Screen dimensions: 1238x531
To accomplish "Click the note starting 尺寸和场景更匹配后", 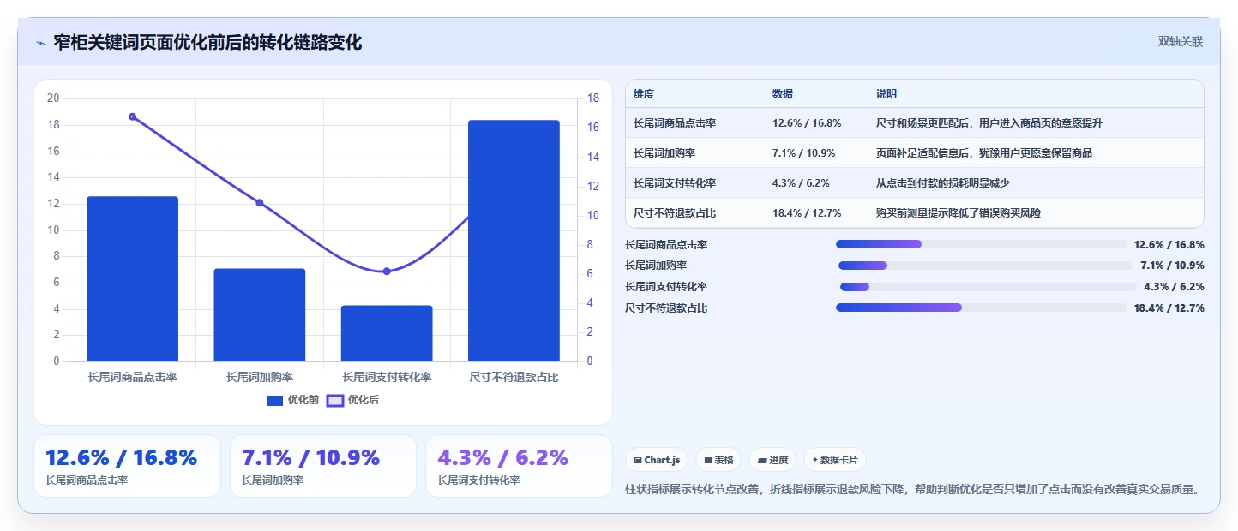I will coord(989,123).
